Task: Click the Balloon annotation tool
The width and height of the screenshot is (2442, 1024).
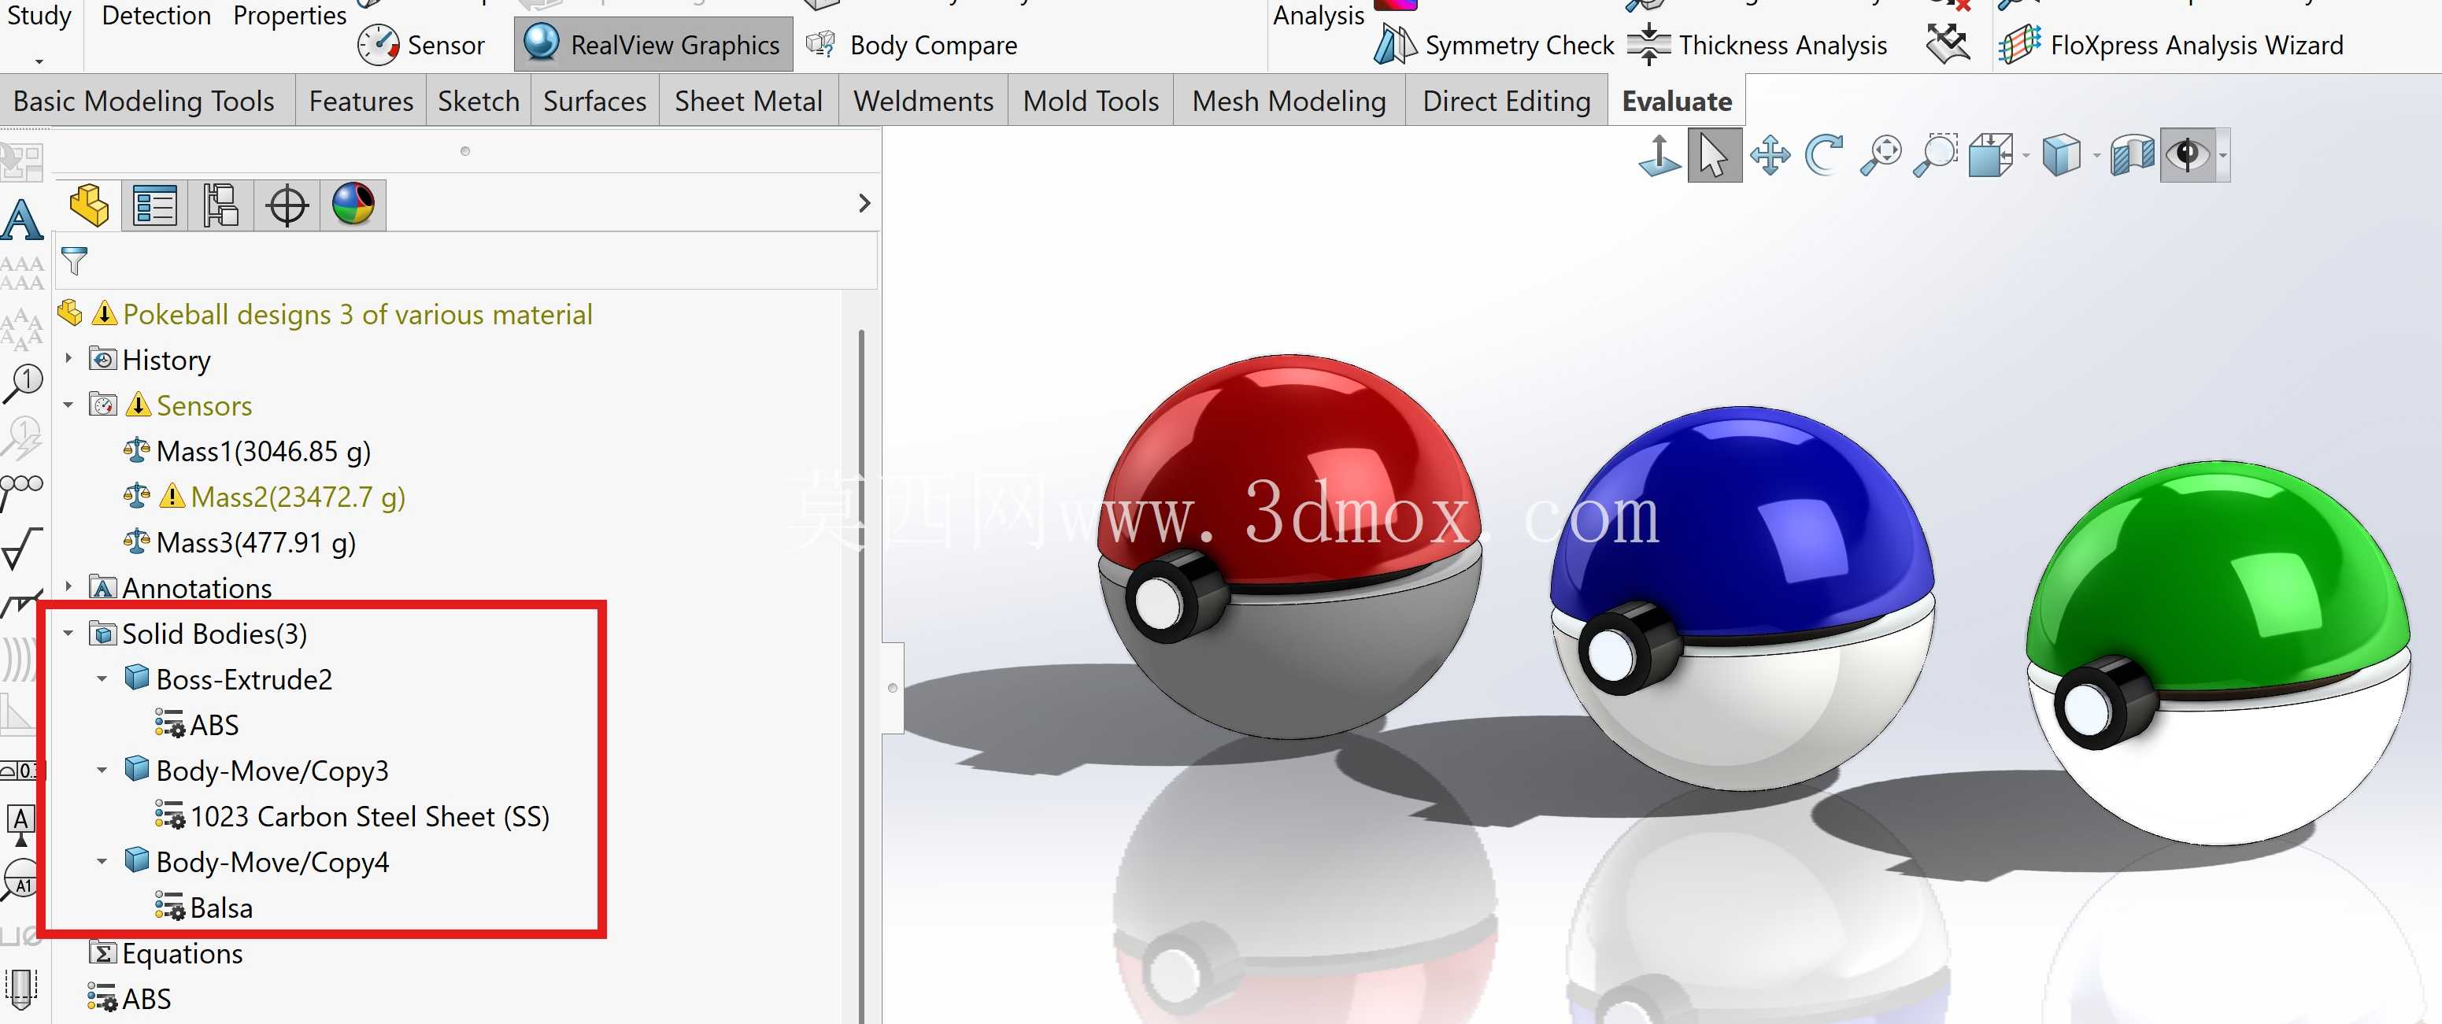Action: [22, 383]
